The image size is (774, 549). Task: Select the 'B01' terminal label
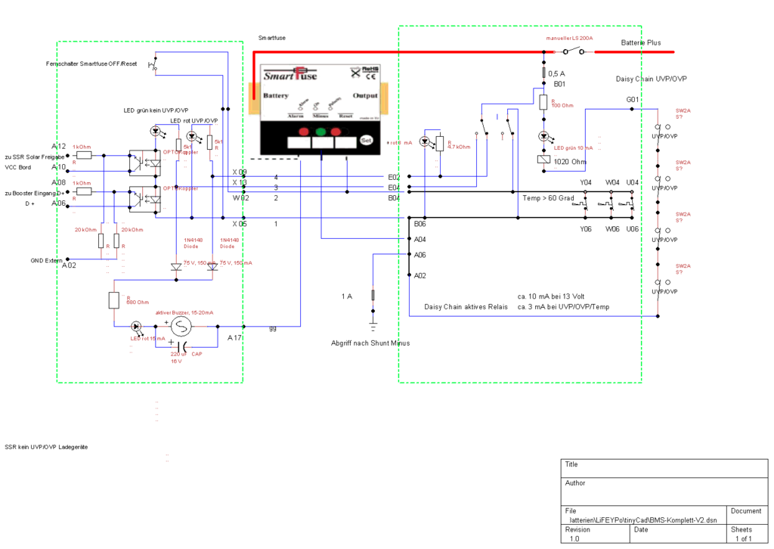pos(559,85)
